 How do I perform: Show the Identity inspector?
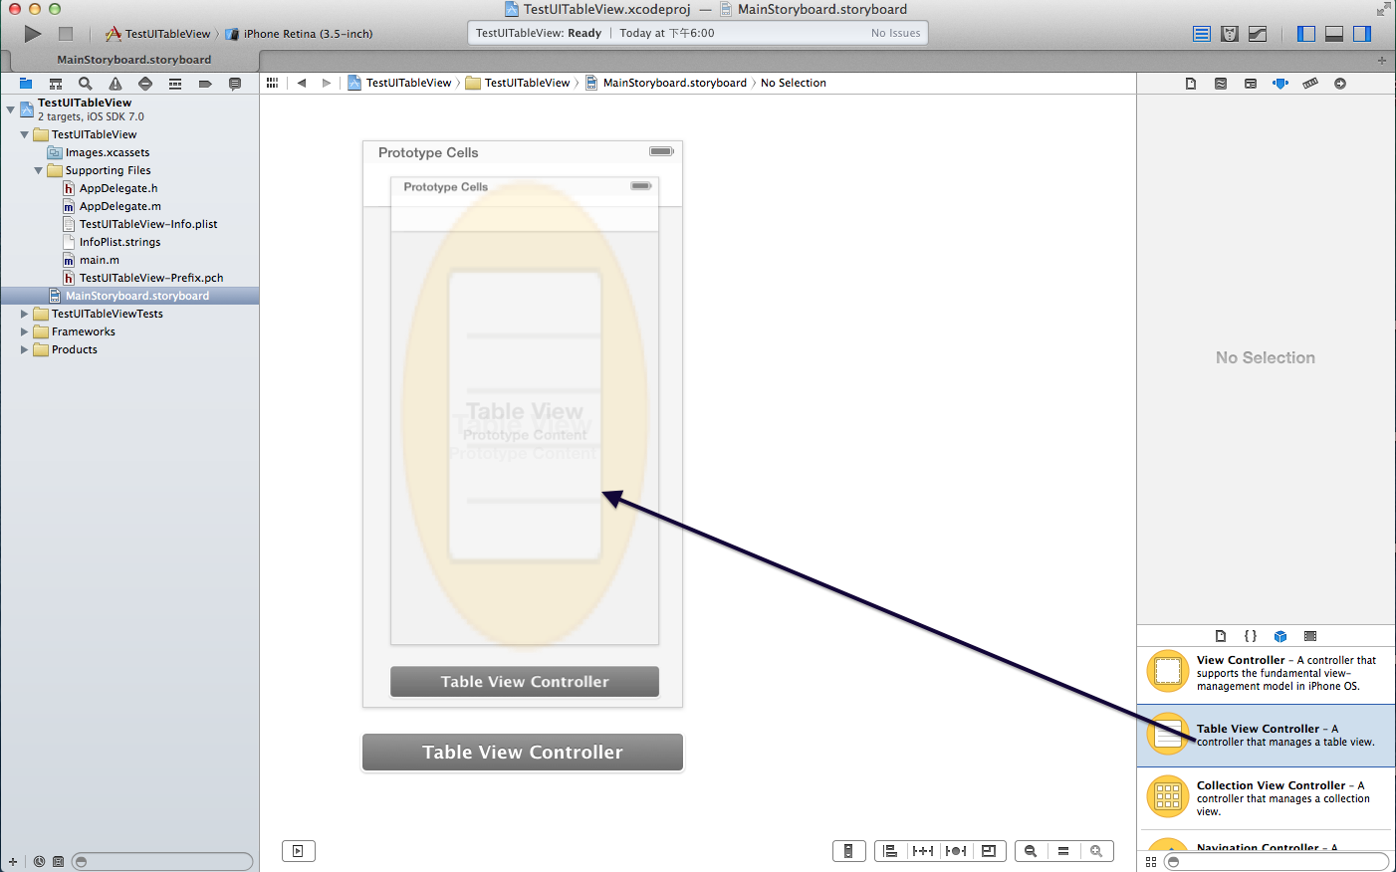1251,84
